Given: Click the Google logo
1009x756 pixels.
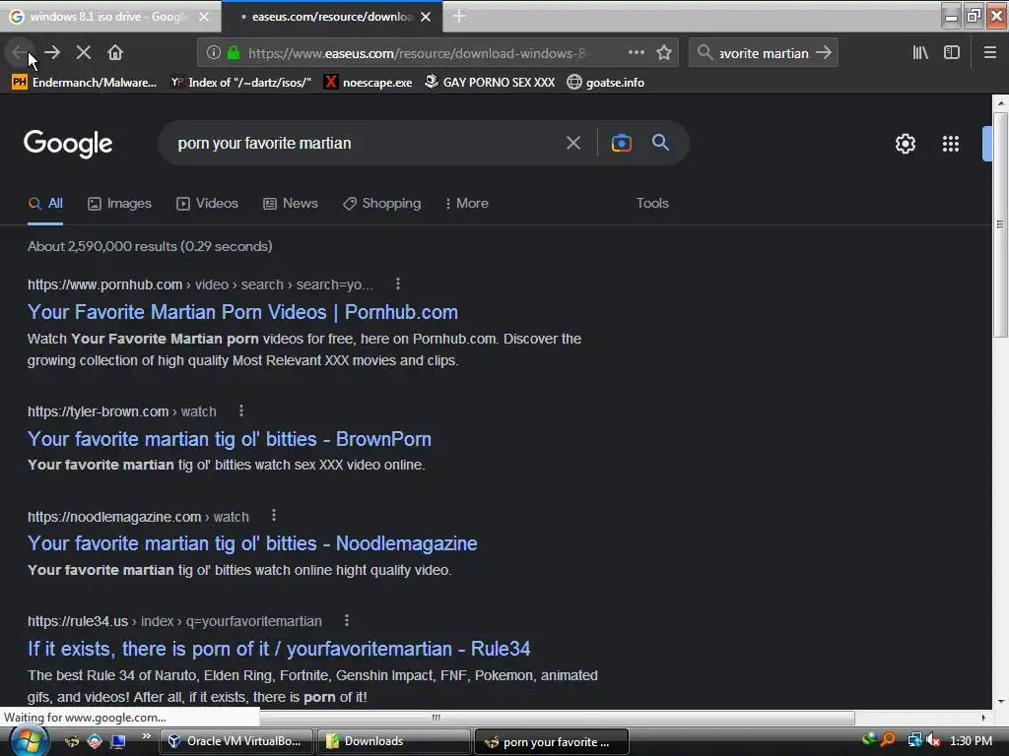Looking at the screenshot, I should coord(68,143).
